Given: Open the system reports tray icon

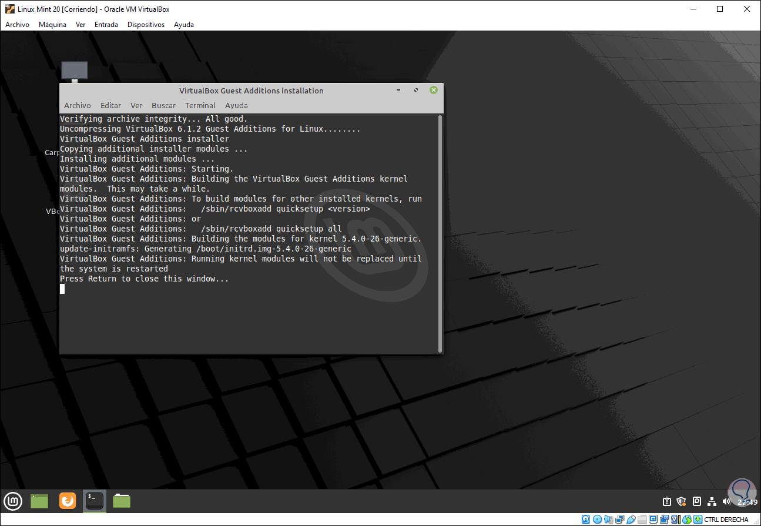Looking at the screenshot, I should coord(667,501).
